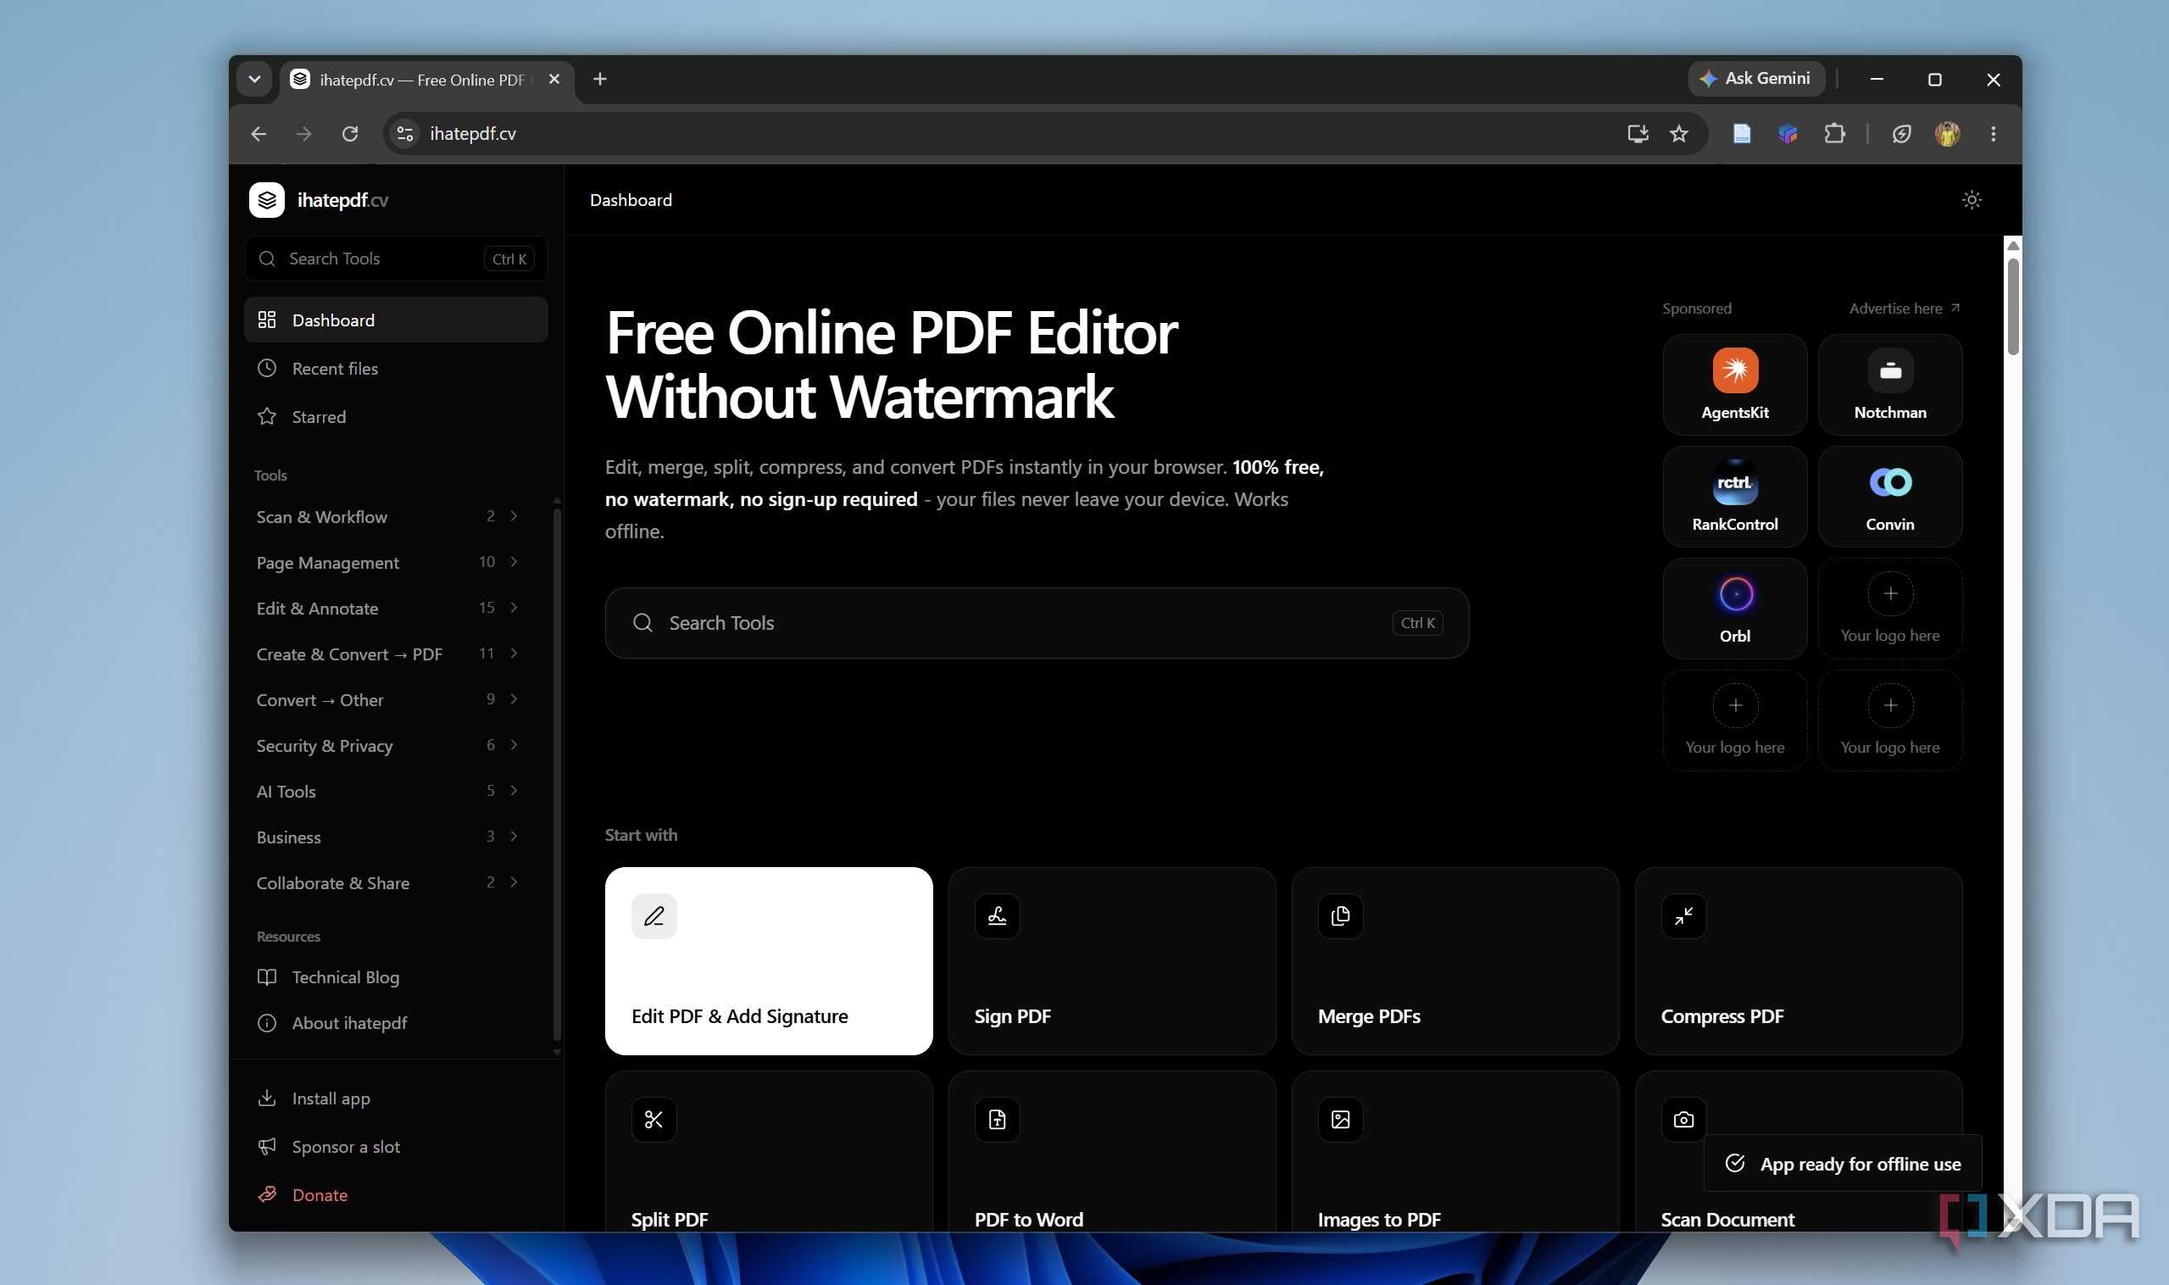Click the Merge PDFs copy icon
This screenshot has height=1285, width=2169.
[1340, 916]
